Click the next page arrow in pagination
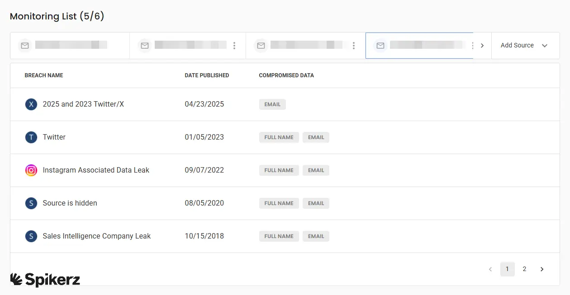The width and height of the screenshot is (570, 295). click(x=541, y=269)
